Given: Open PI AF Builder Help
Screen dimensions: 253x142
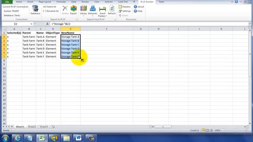Looking at the screenshot, I should click(x=138, y=11).
